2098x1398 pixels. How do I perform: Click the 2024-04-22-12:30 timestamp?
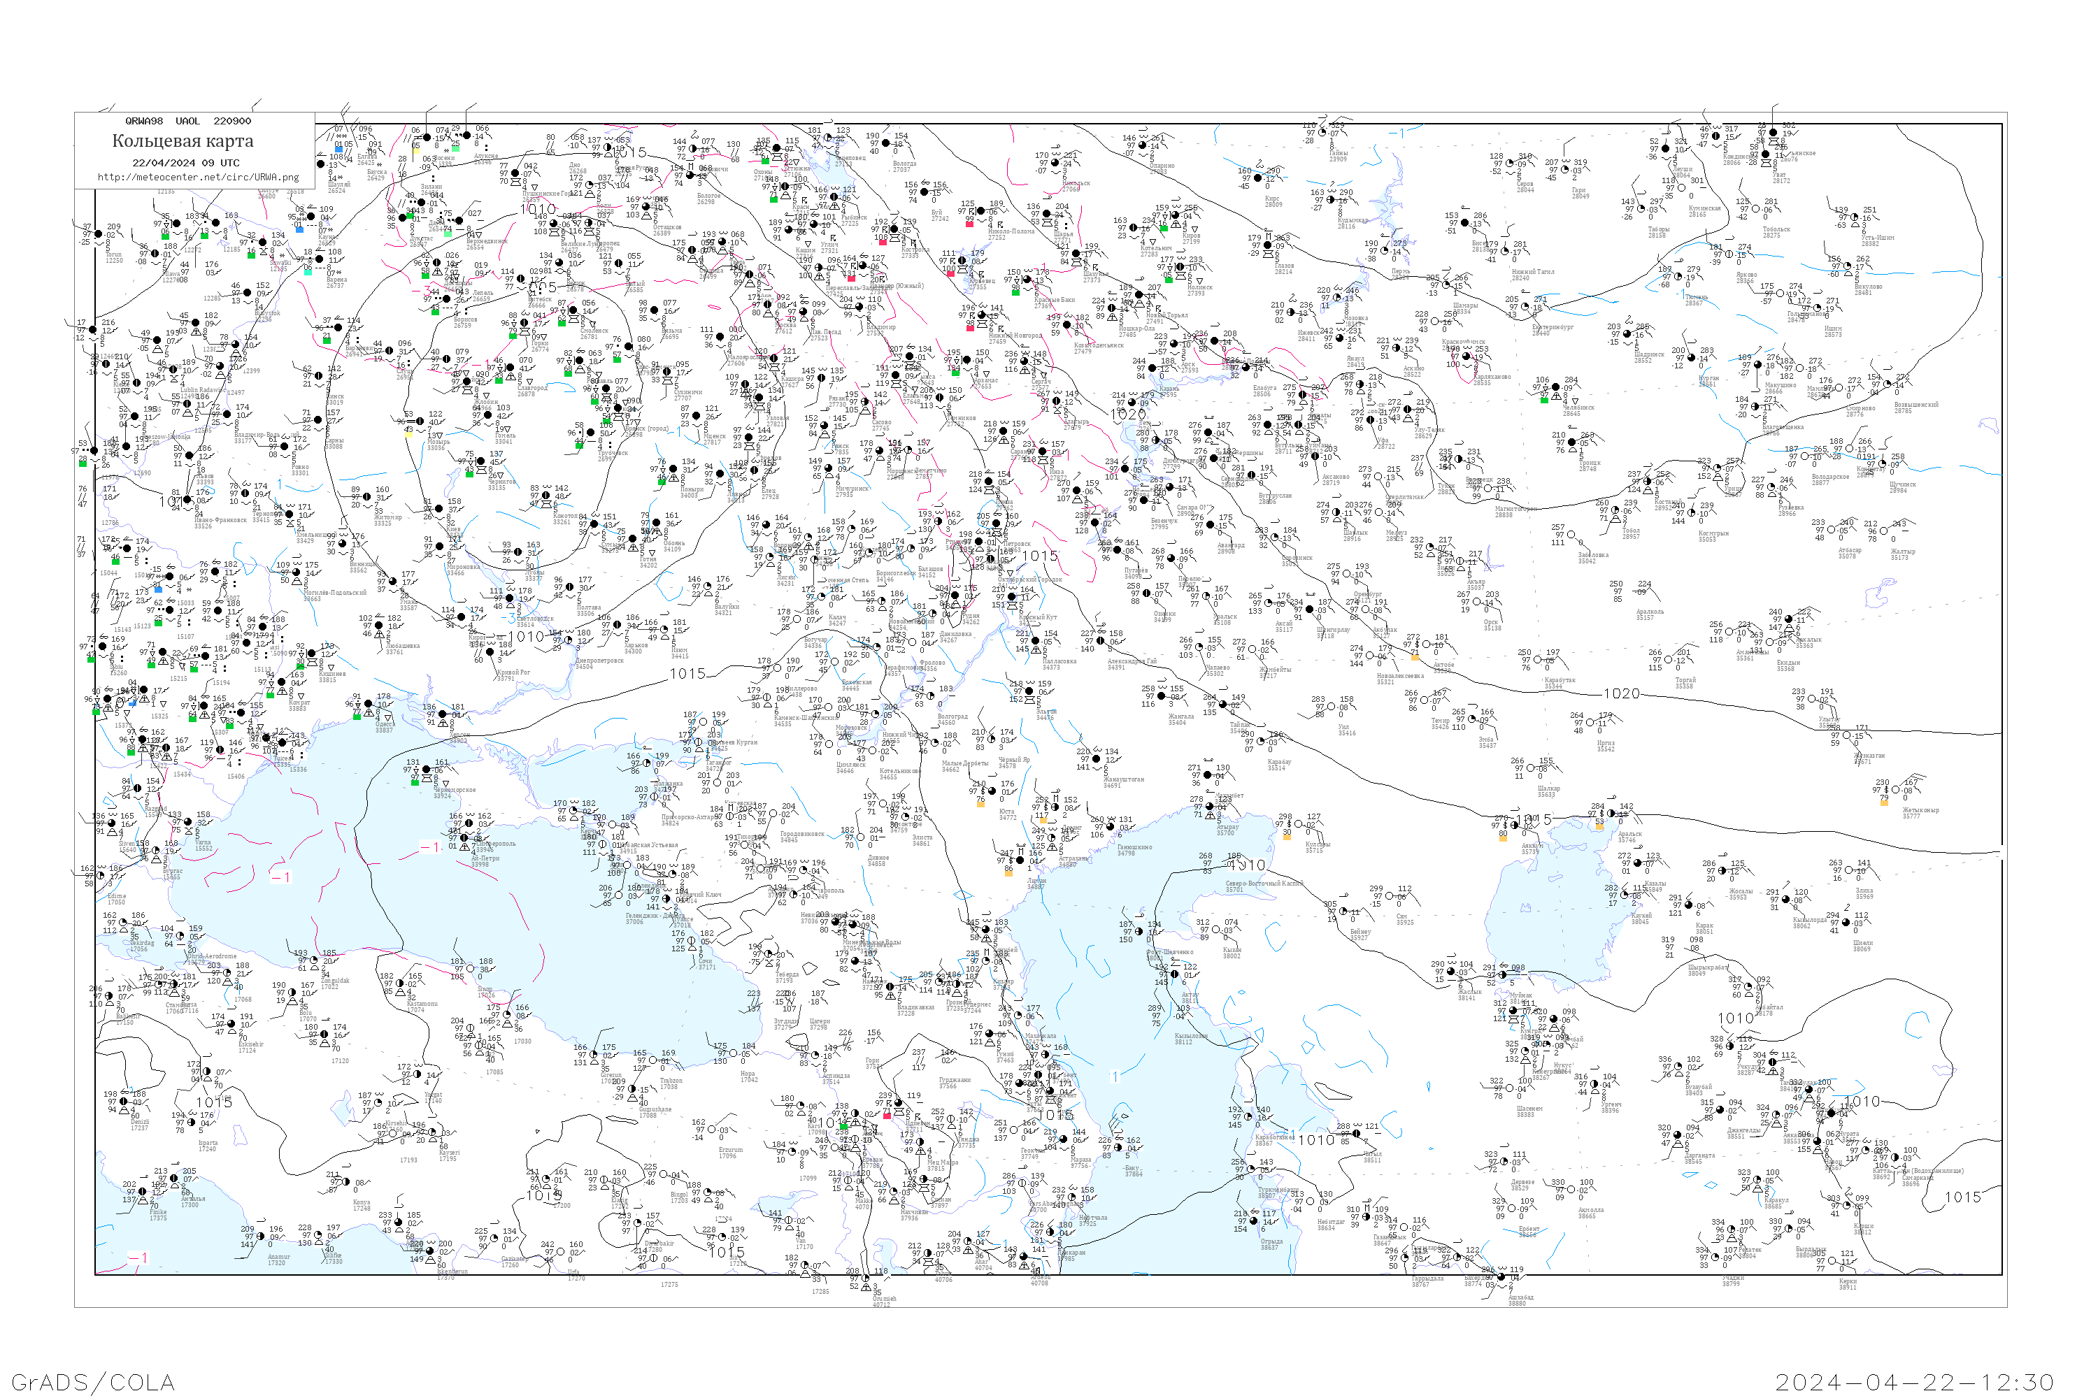coord(1914,1381)
